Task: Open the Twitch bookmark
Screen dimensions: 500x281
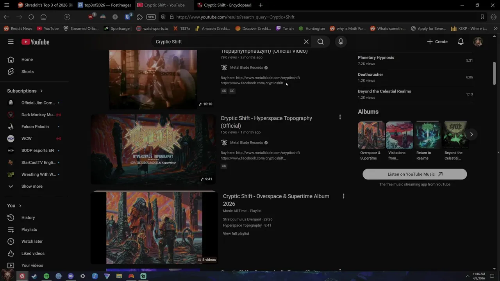Action: [x=285, y=28]
